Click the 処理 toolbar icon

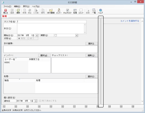point(75,11)
